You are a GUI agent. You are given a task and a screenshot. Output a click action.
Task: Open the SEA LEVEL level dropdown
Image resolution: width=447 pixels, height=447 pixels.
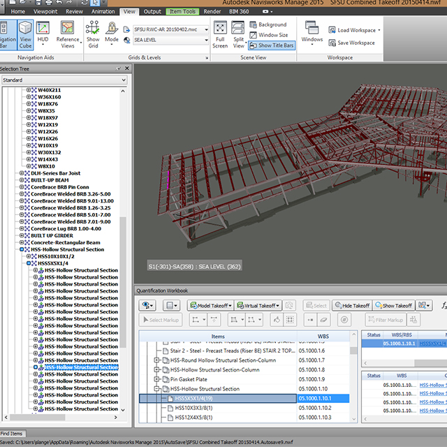[x=171, y=41]
